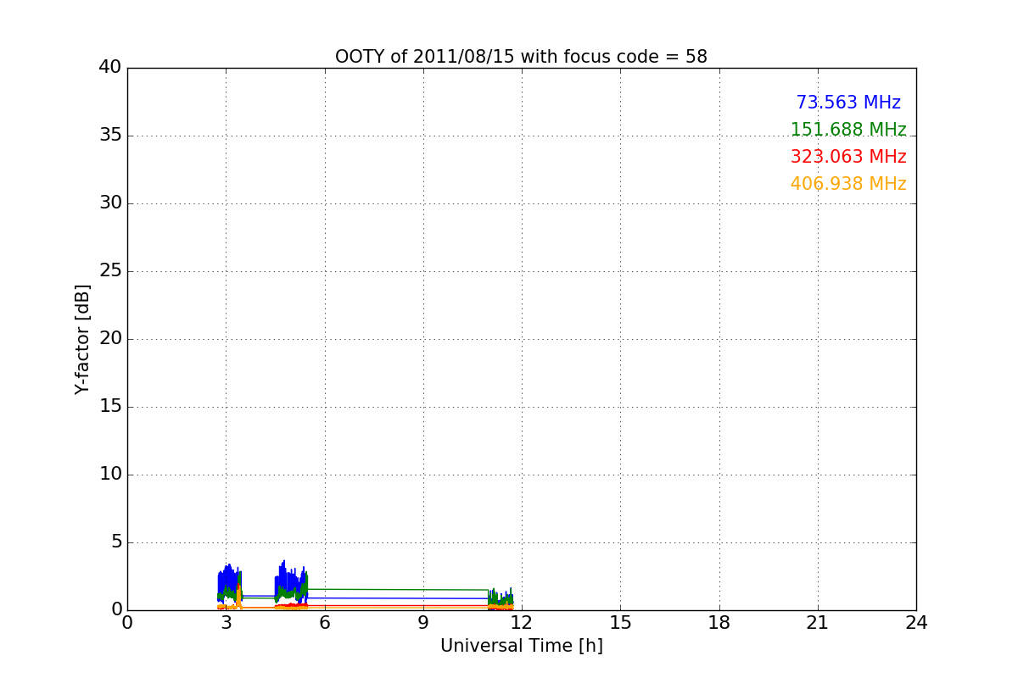
Task: Select the orange 406.938 MHz legend label
Action: [x=848, y=184]
